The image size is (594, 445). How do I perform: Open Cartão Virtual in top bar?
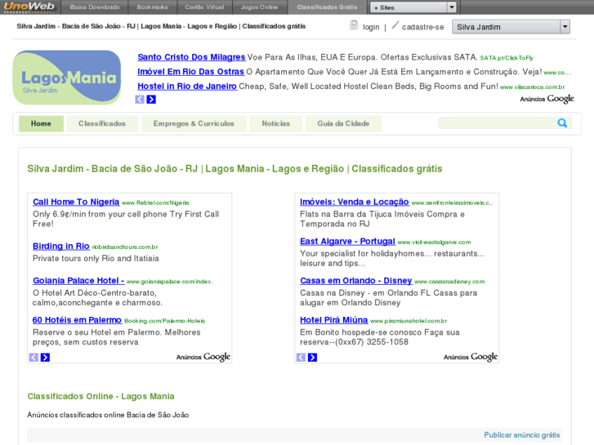click(x=204, y=7)
